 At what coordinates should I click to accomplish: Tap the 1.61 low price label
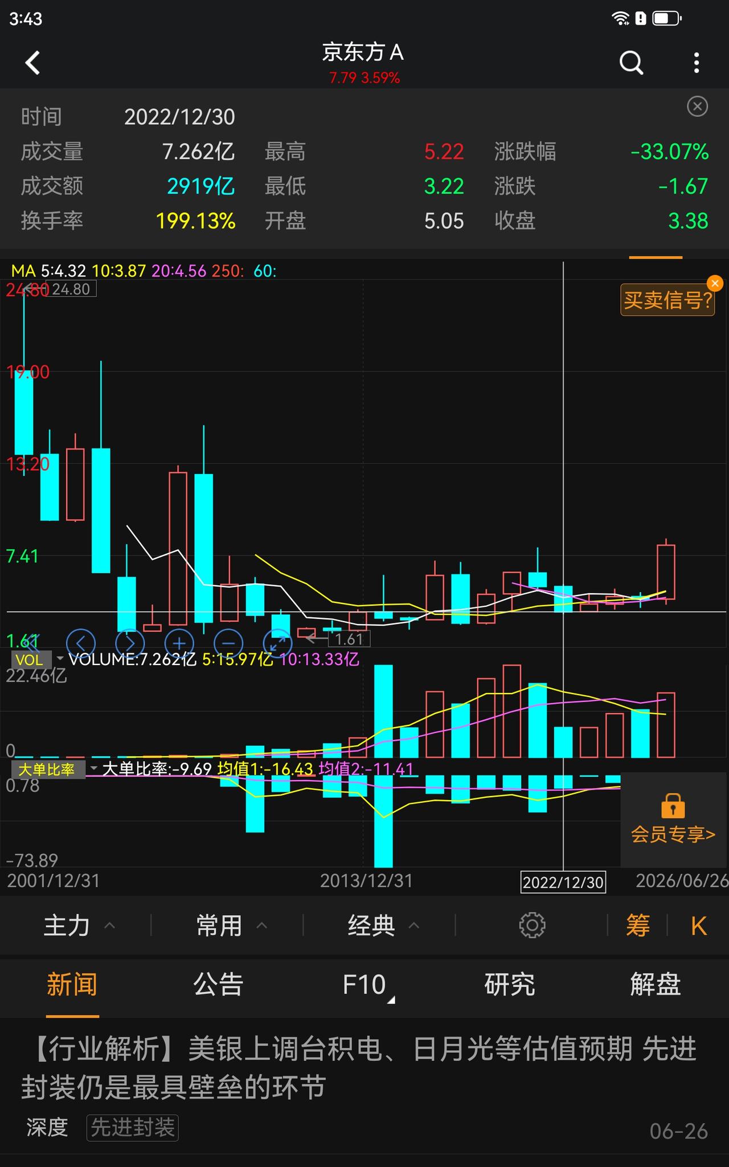[349, 639]
